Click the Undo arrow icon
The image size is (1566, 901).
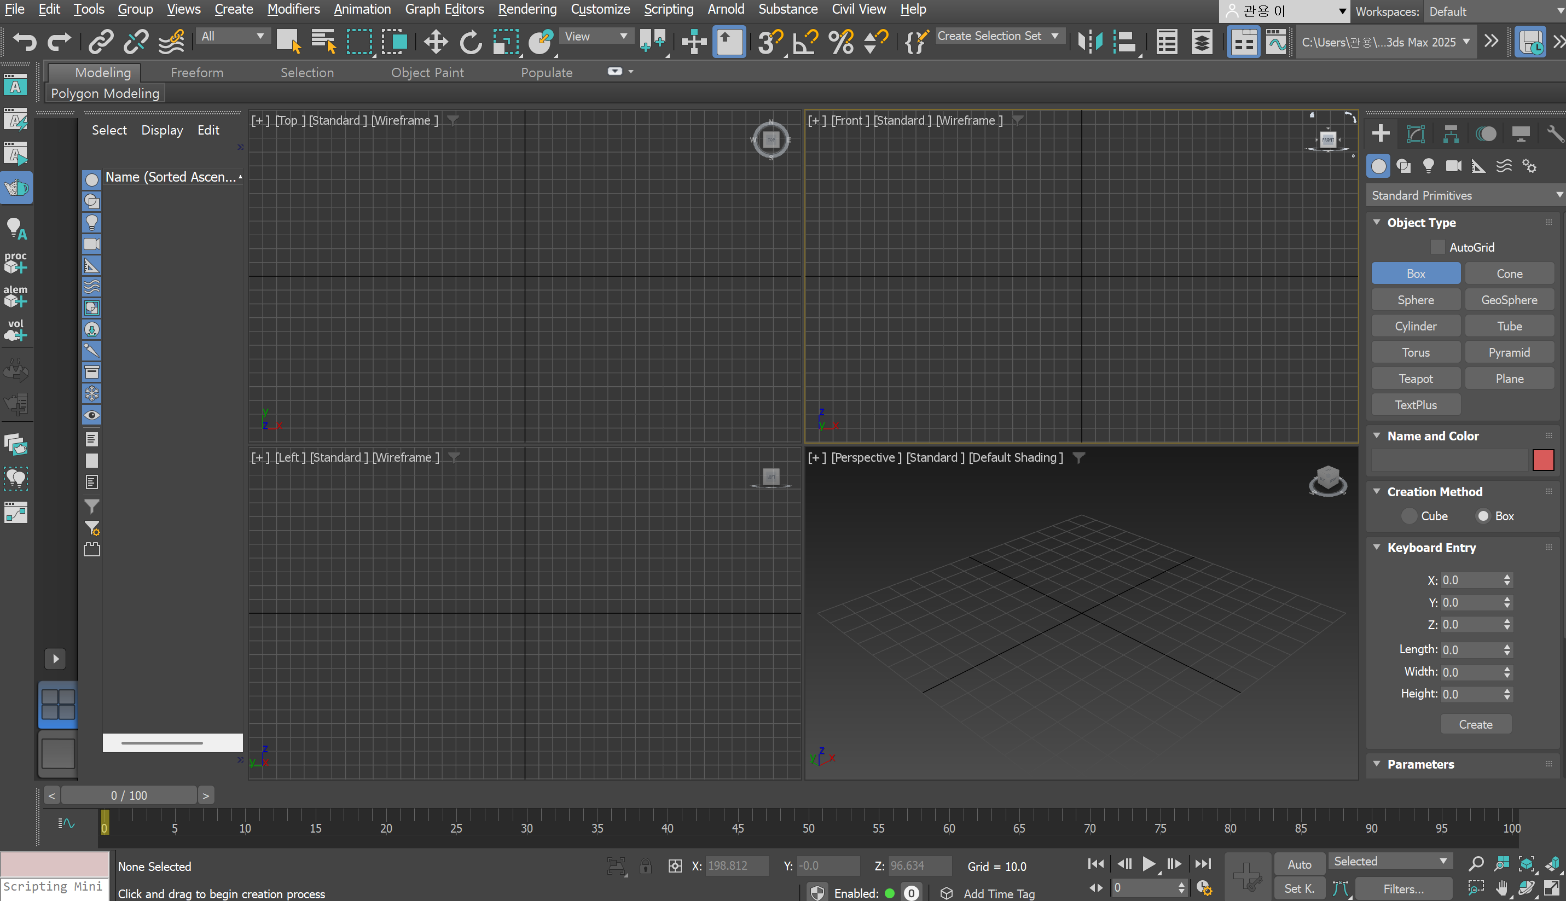tap(25, 42)
